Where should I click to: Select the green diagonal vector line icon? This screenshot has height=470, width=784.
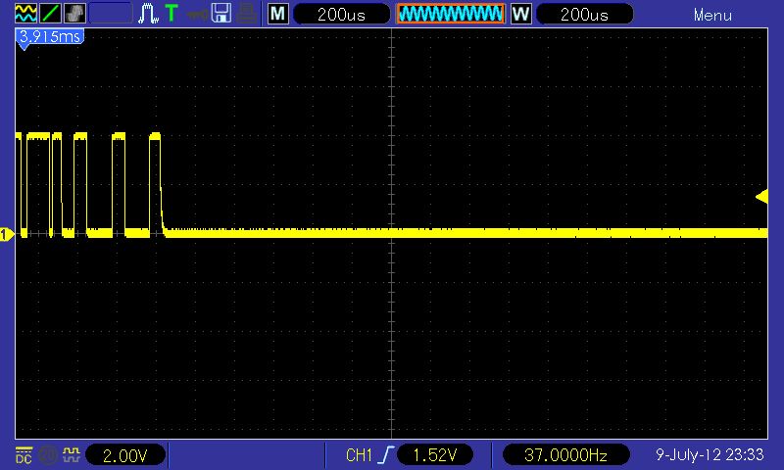coord(50,14)
